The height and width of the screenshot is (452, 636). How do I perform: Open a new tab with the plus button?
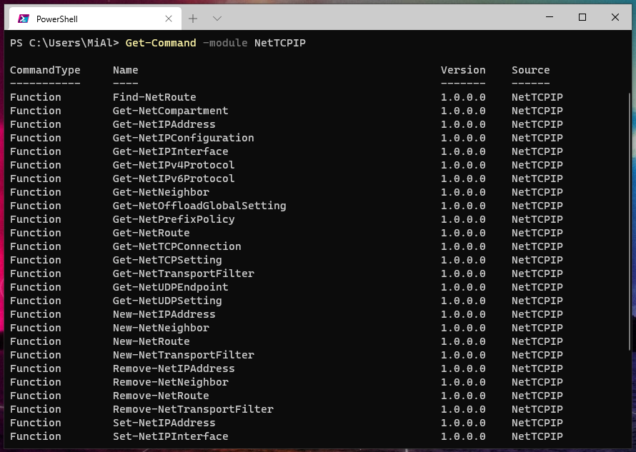[193, 18]
